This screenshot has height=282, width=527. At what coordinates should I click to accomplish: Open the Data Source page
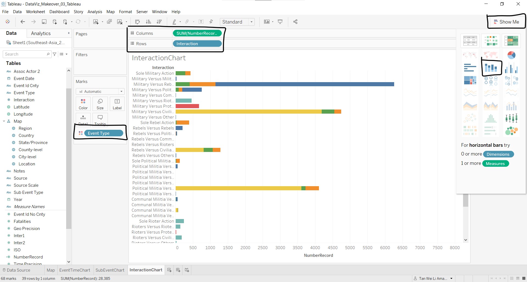16,270
